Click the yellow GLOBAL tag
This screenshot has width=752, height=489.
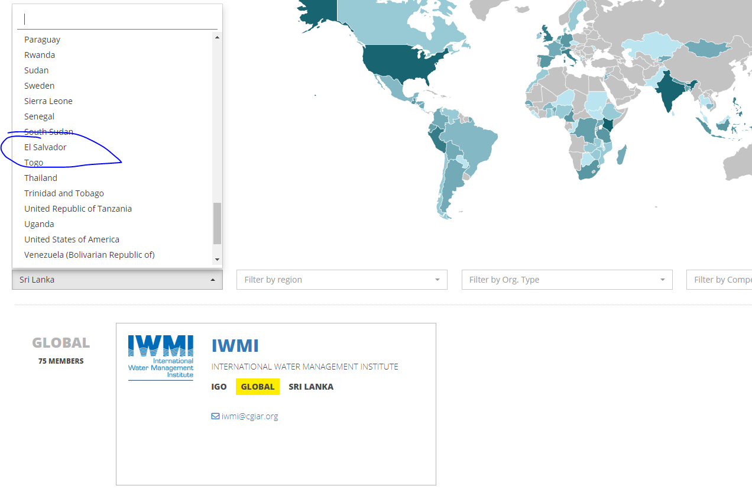coord(258,387)
